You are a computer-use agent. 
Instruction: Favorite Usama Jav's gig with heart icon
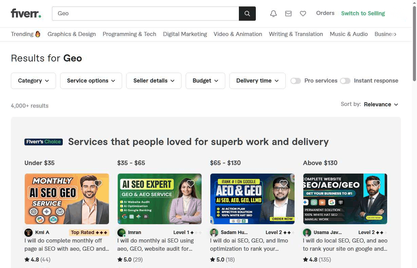pyautogui.click(x=376, y=184)
